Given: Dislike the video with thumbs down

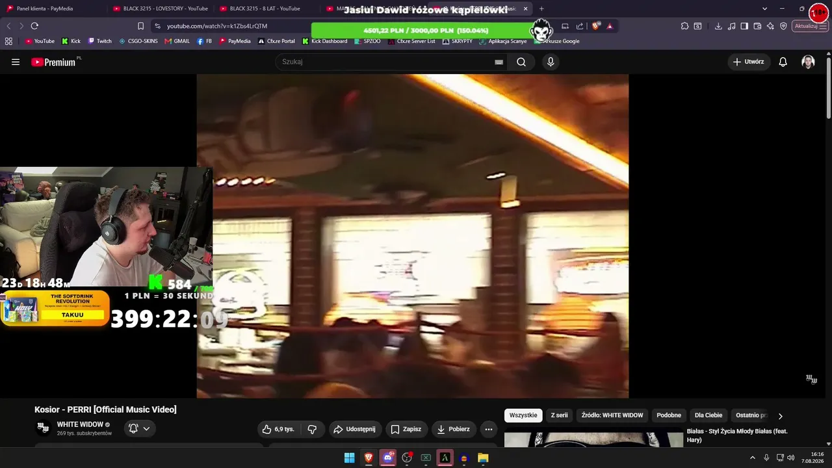Looking at the screenshot, I should 312,429.
